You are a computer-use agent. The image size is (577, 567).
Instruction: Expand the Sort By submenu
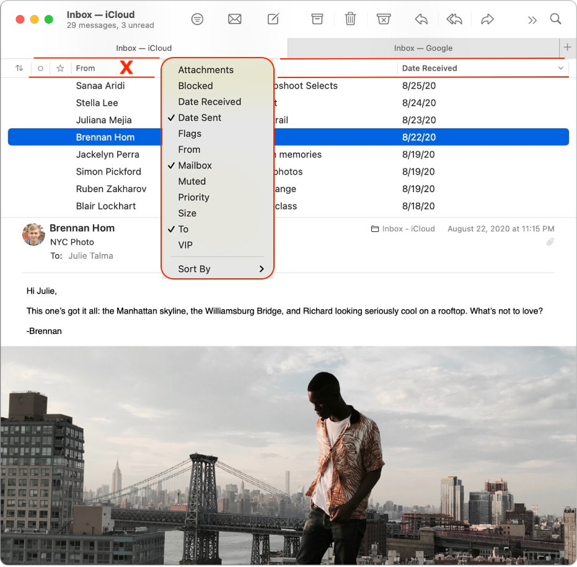[217, 269]
